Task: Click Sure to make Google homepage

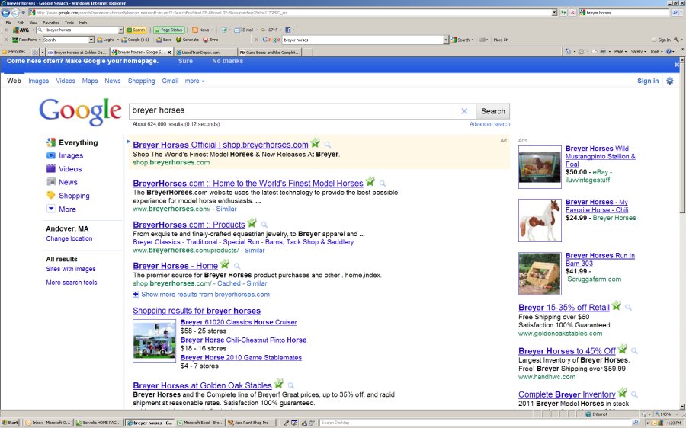Action: click(x=185, y=61)
